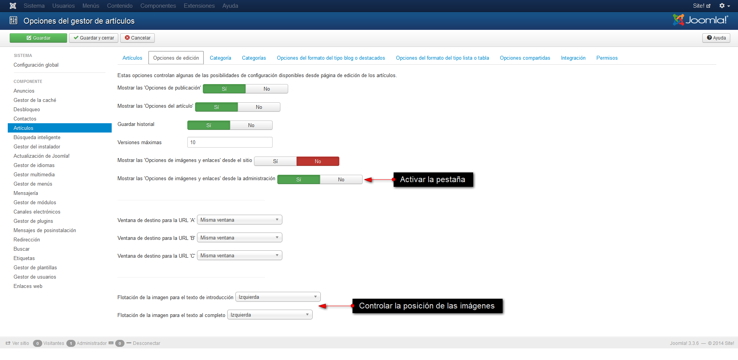Screen dimensions: 738x360
Task: Click the options sliders icon beside title
Action: tap(14, 21)
